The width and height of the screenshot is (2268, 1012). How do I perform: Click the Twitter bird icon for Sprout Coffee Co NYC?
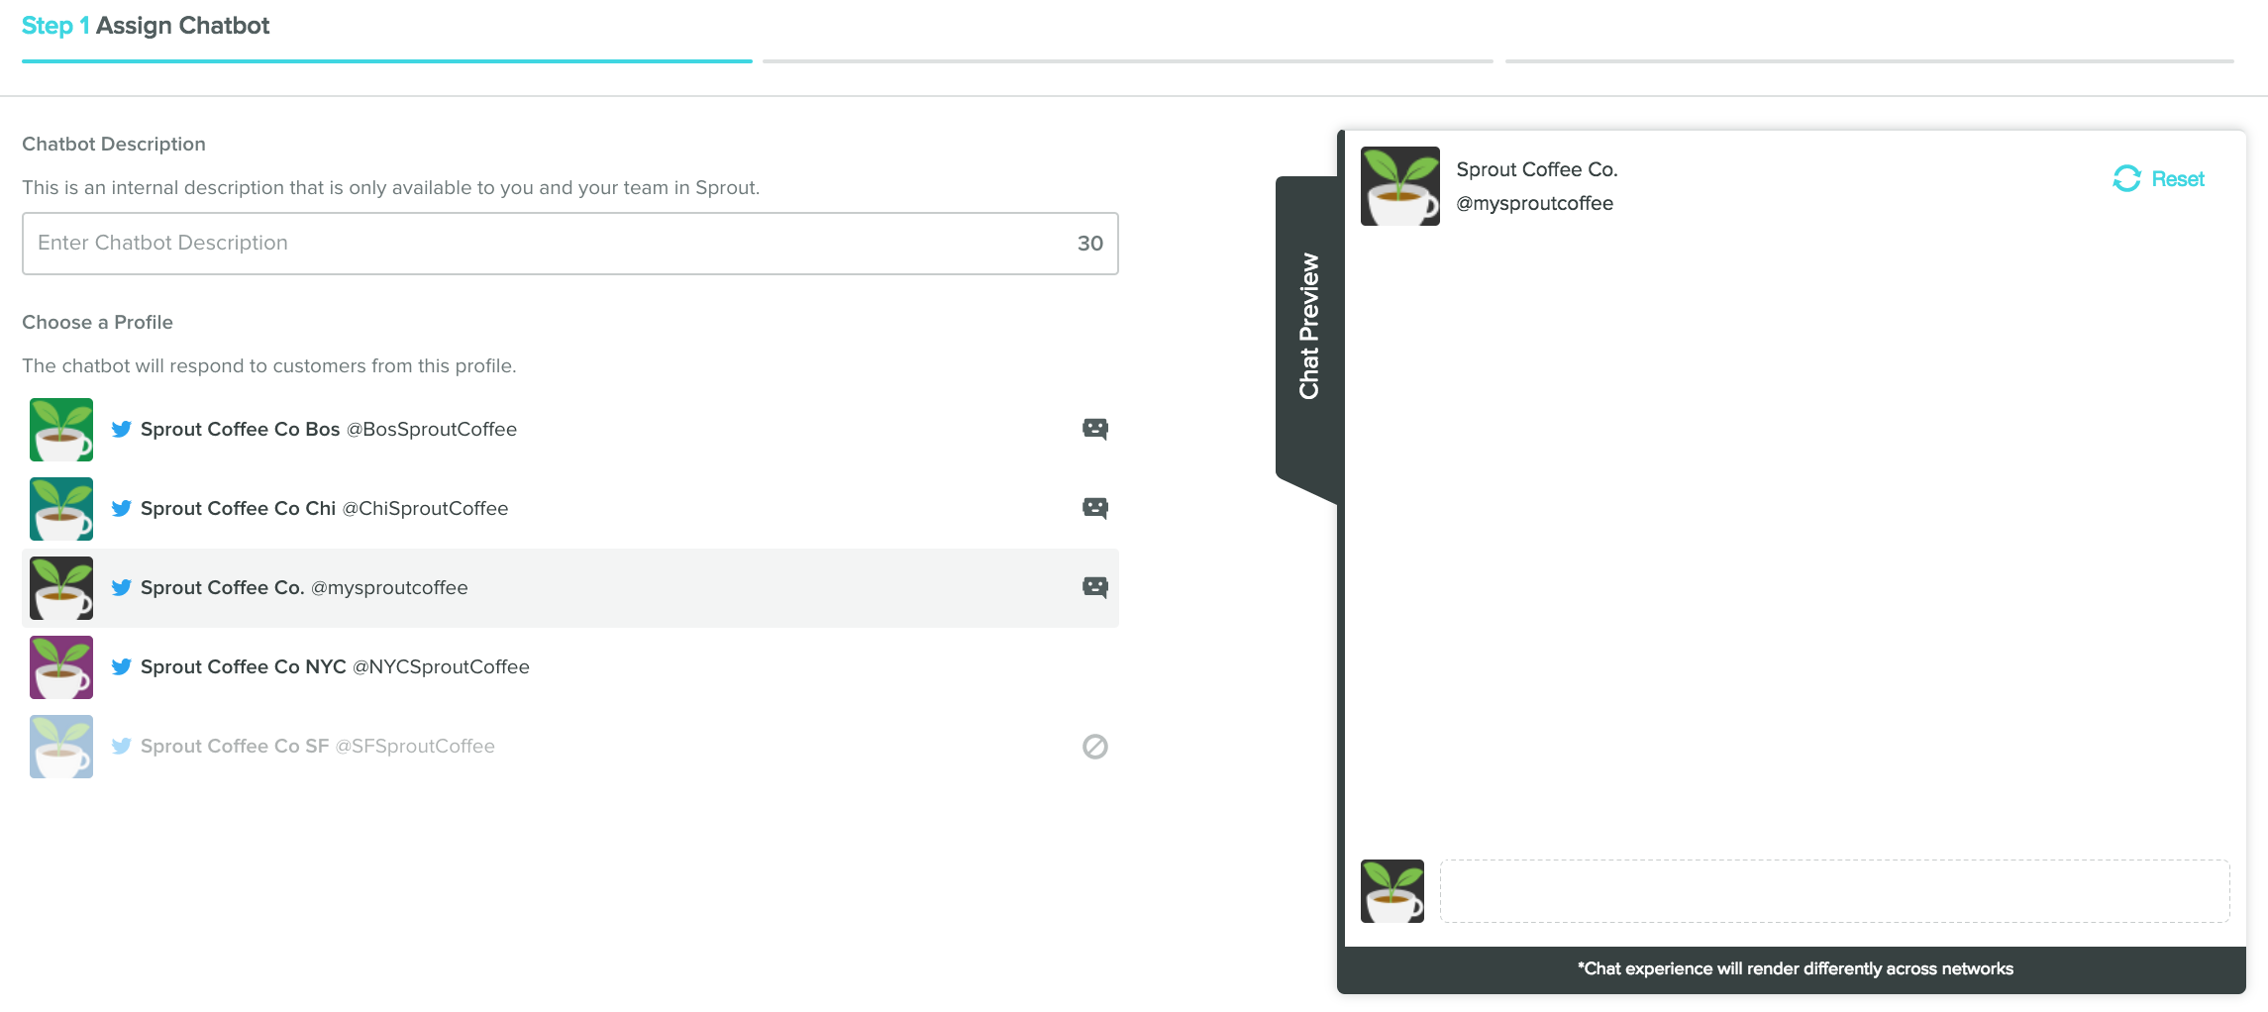pos(121,666)
